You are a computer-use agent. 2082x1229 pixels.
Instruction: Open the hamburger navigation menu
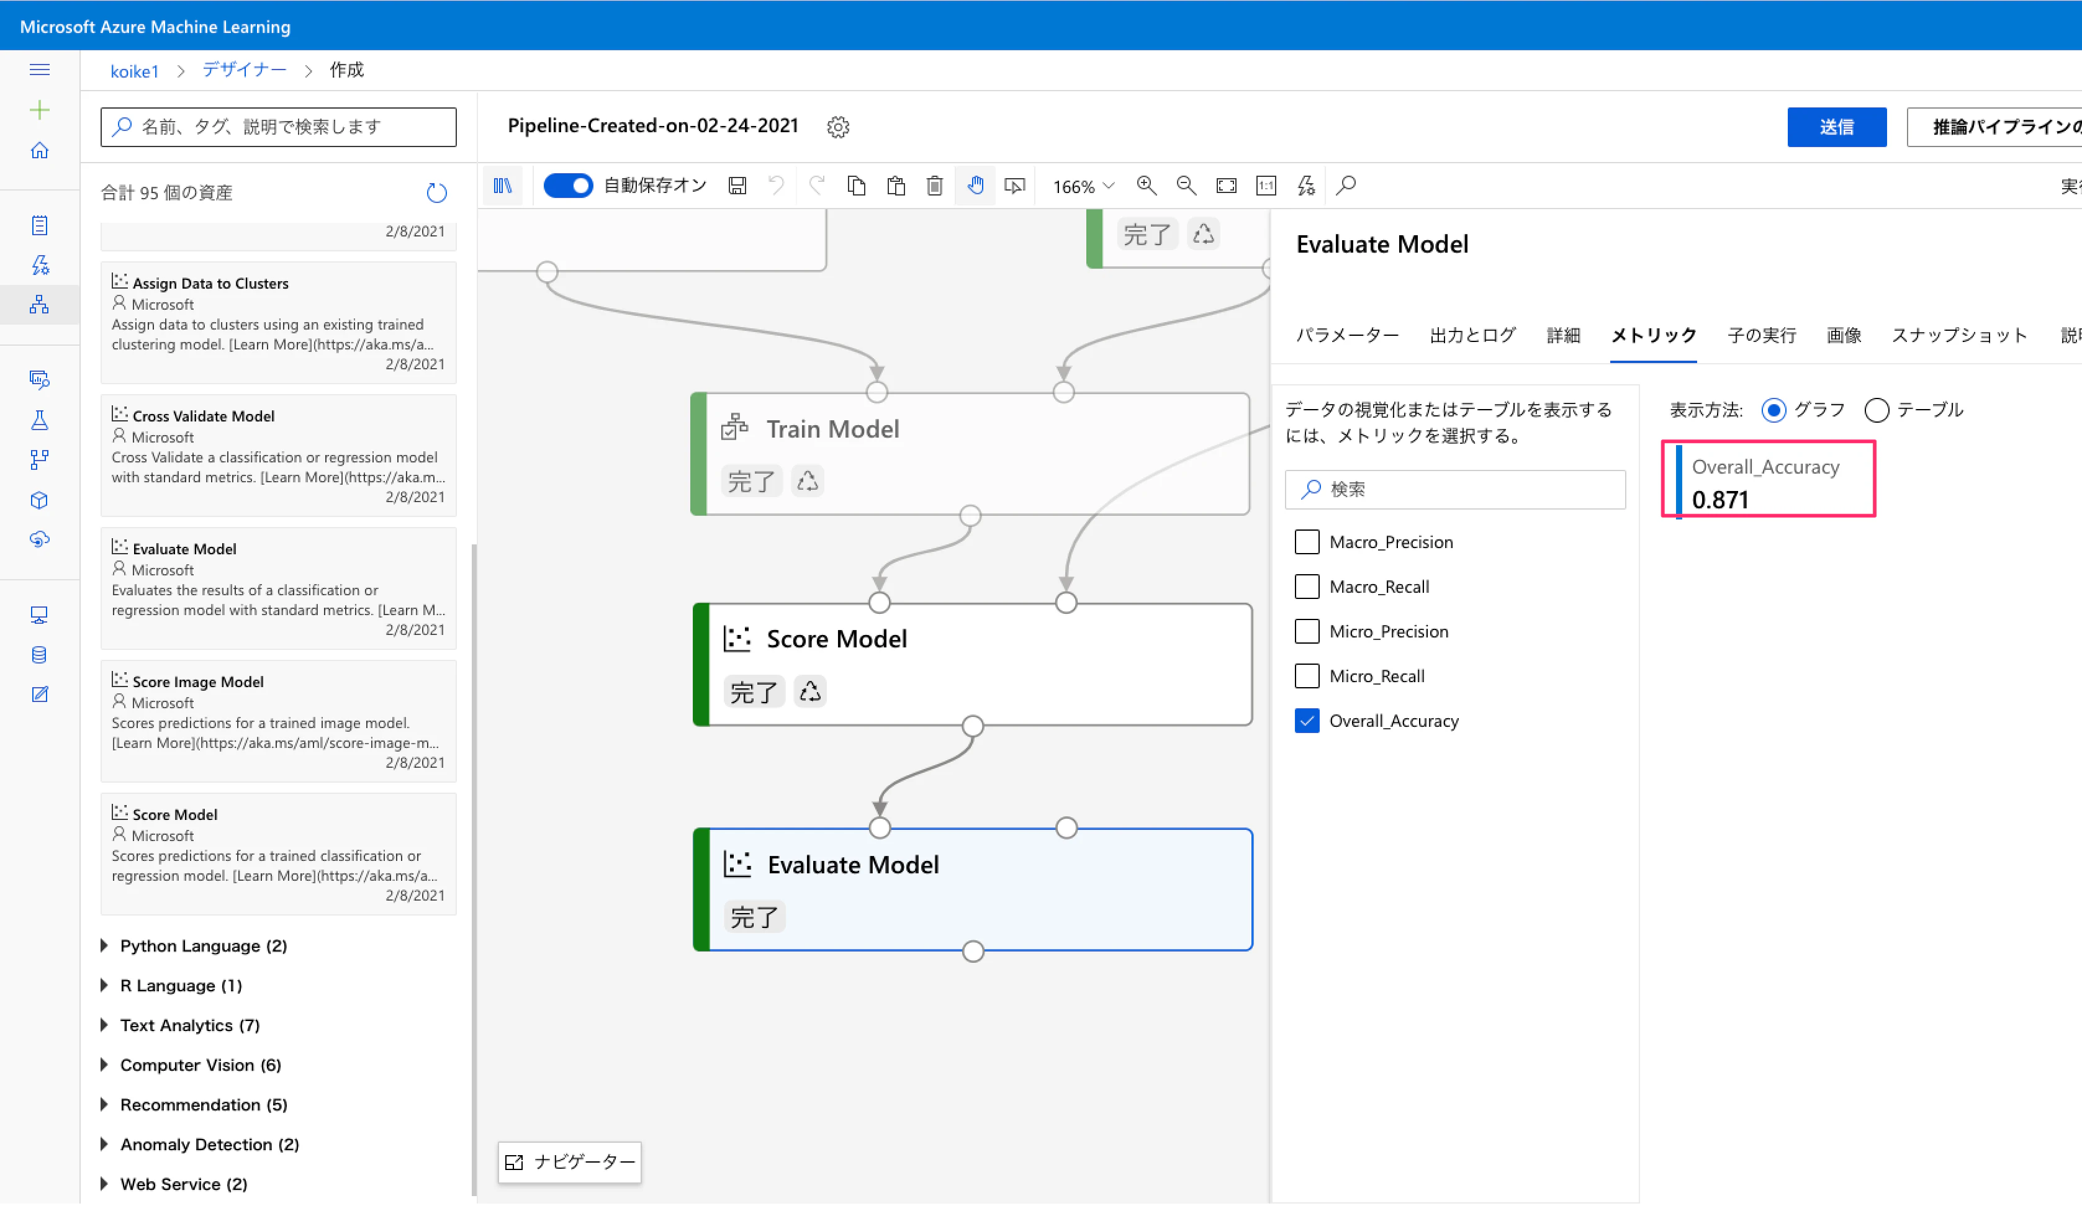(x=39, y=70)
